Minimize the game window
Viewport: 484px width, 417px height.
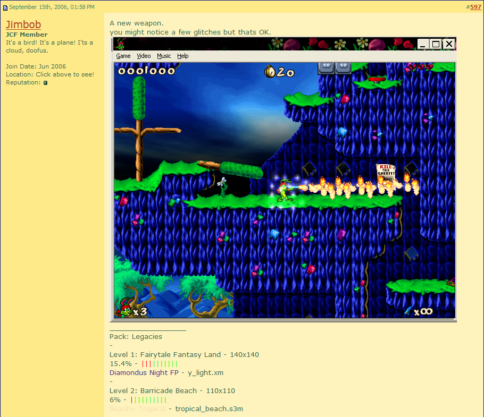pyautogui.click(x=423, y=44)
